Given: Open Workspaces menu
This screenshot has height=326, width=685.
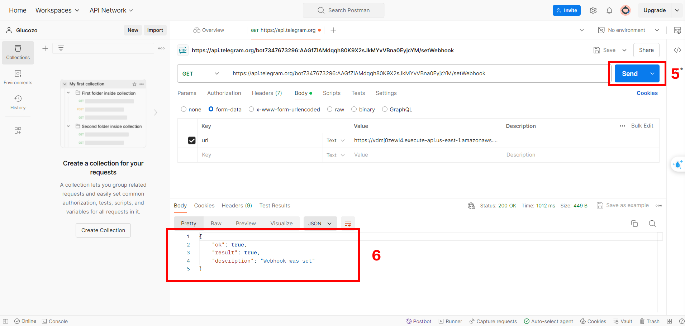Looking at the screenshot, I should coord(57,10).
